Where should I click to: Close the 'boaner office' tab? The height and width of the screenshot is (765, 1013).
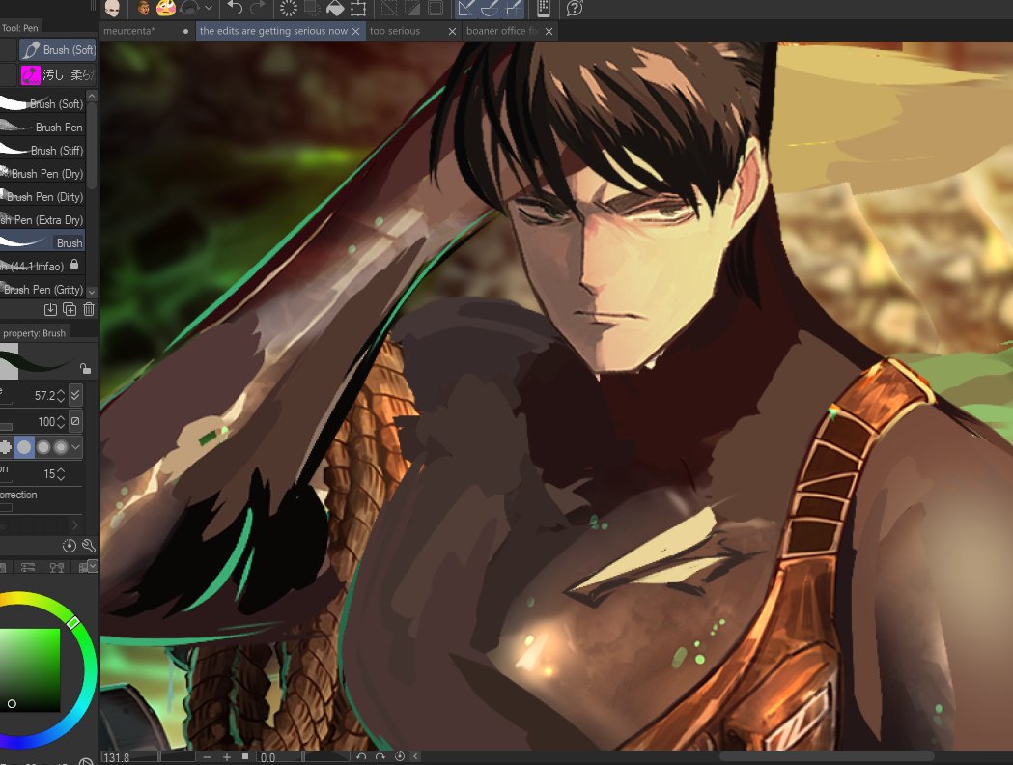point(549,31)
